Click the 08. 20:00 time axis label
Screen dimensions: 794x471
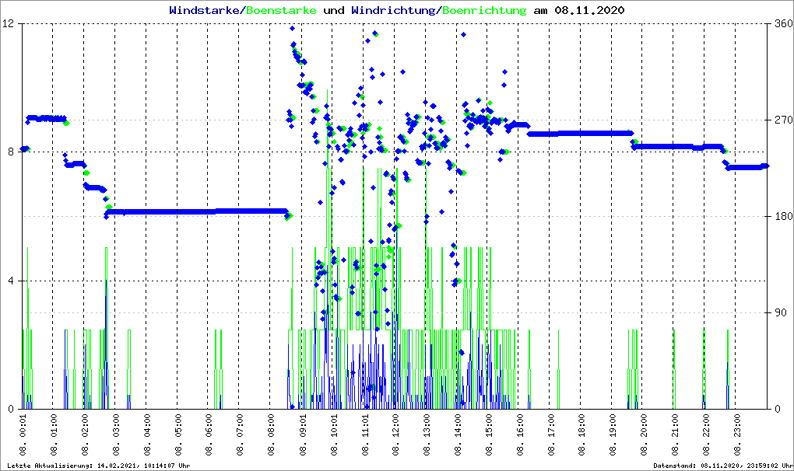click(x=643, y=435)
